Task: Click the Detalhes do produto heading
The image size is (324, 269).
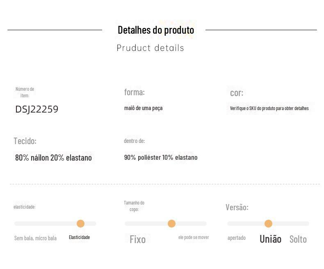Action: (x=156, y=30)
